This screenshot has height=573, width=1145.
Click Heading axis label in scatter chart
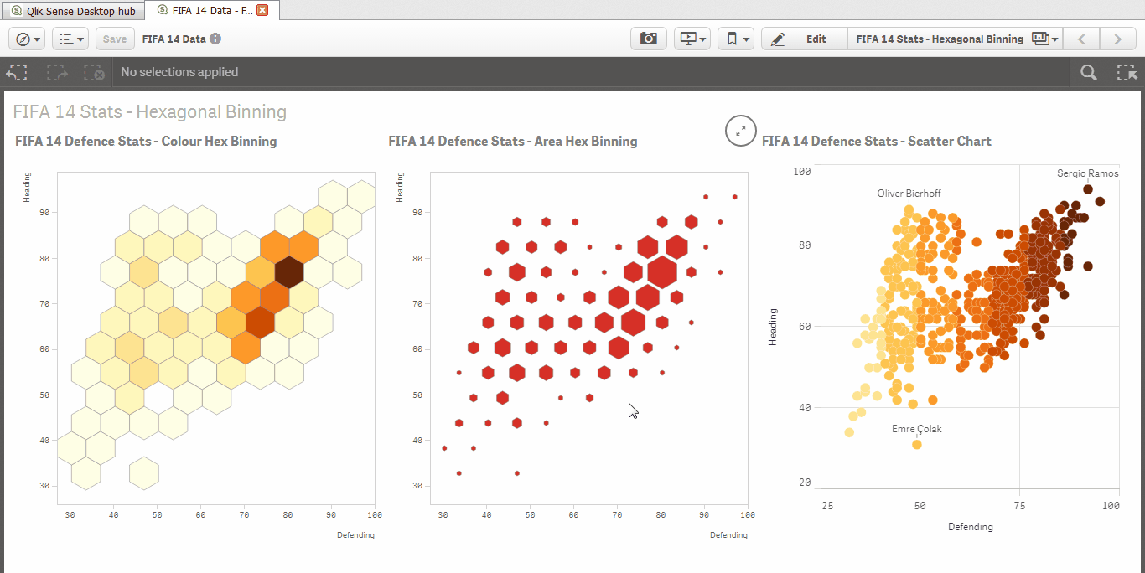point(773,328)
